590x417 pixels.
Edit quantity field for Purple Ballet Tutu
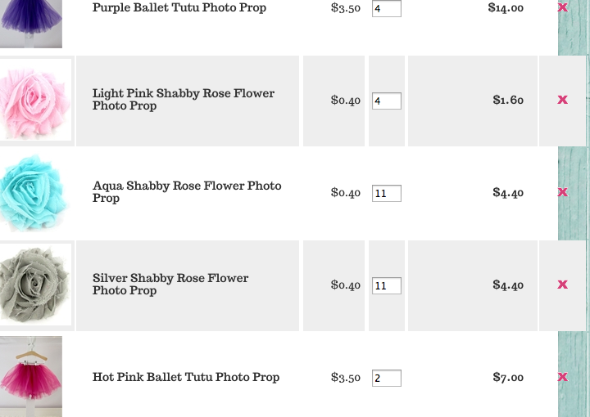tap(386, 9)
